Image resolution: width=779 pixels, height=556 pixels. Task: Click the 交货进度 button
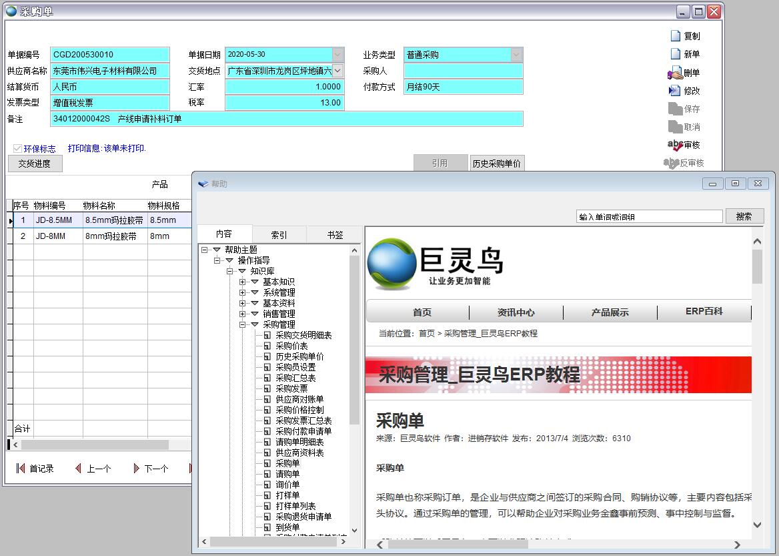point(35,164)
